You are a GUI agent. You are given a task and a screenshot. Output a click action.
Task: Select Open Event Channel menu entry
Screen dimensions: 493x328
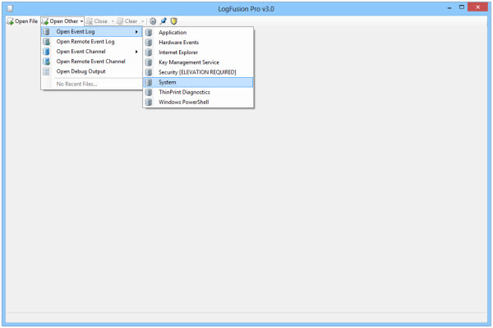(x=91, y=52)
